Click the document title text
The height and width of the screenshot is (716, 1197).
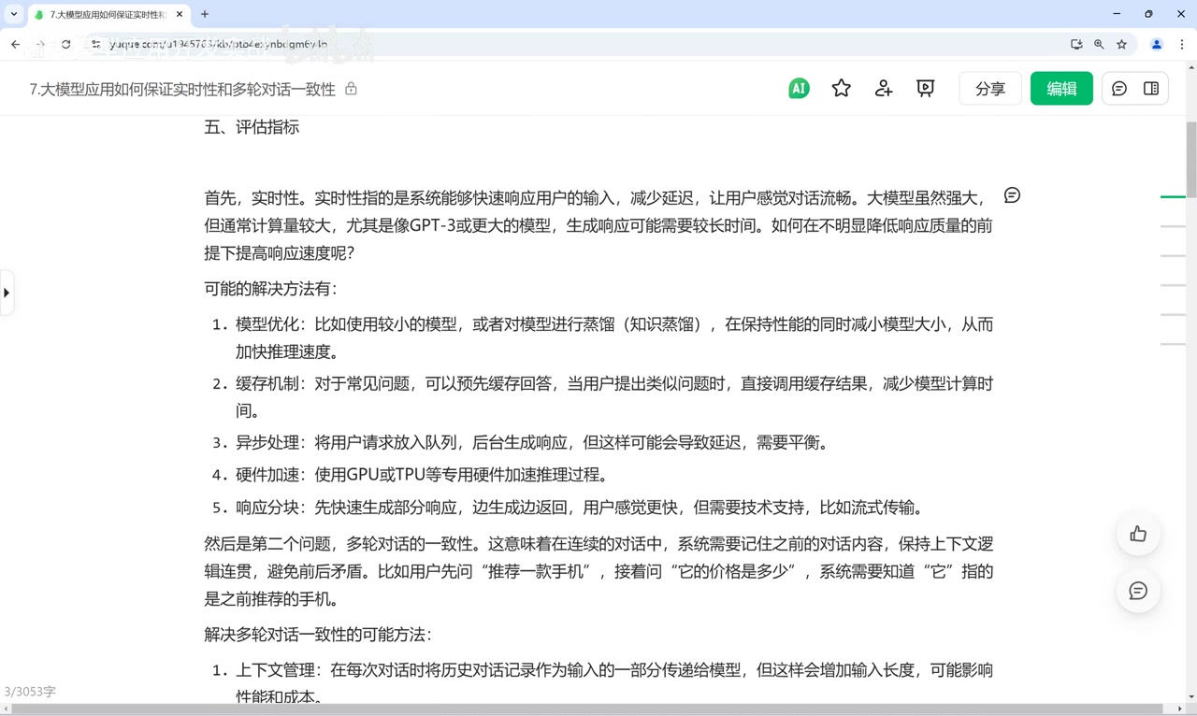[x=182, y=90]
